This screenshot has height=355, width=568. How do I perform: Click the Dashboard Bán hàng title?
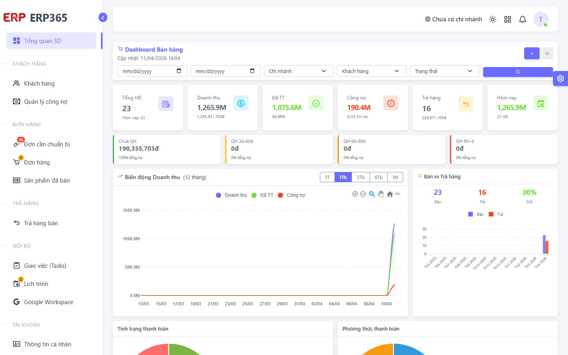pos(154,50)
